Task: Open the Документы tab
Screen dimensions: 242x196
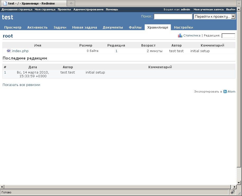Action: [113, 28]
